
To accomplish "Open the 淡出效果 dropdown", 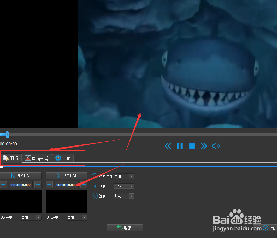I will click(x=77, y=218).
